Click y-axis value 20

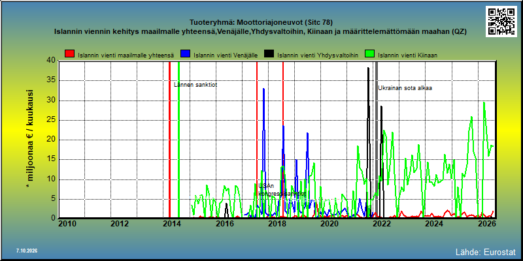coord(51,140)
